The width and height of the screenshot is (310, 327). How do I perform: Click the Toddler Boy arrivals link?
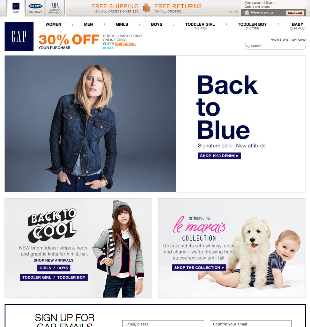[71, 277]
